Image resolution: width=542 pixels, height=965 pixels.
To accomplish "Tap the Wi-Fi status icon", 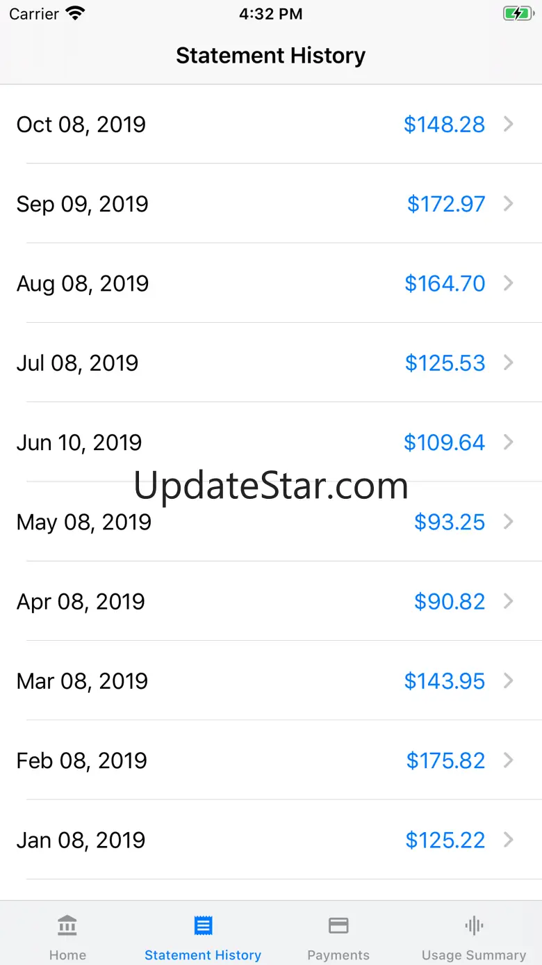I will 74,14.
